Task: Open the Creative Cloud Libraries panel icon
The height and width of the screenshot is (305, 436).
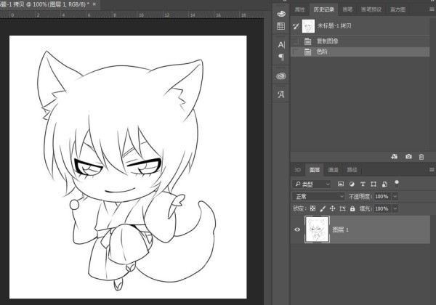Action: pyautogui.click(x=281, y=76)
